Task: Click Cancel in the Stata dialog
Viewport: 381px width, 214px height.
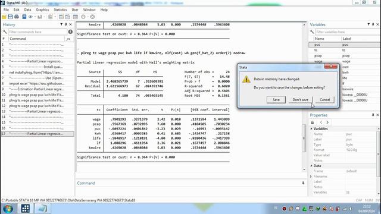Action: pos(324,100)
